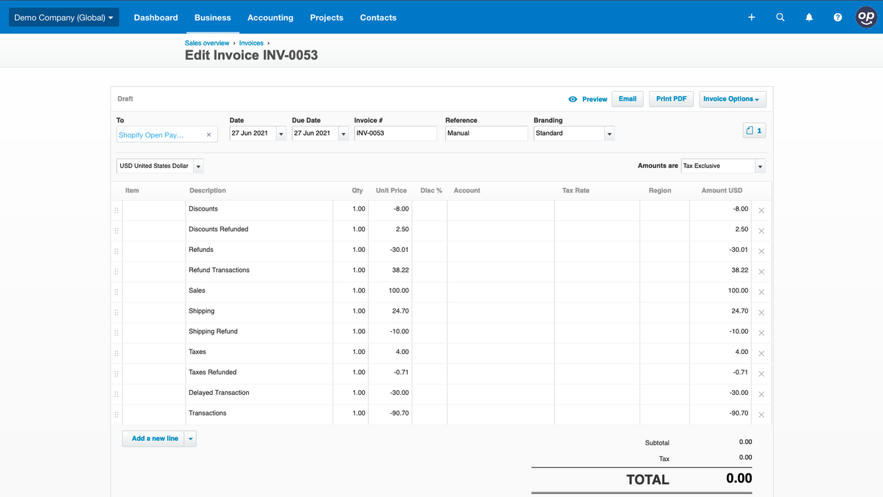Click the drag handle beside the Refunds row
The height and width of the screenshot is (497, 883).
click(x=116, y=251)
